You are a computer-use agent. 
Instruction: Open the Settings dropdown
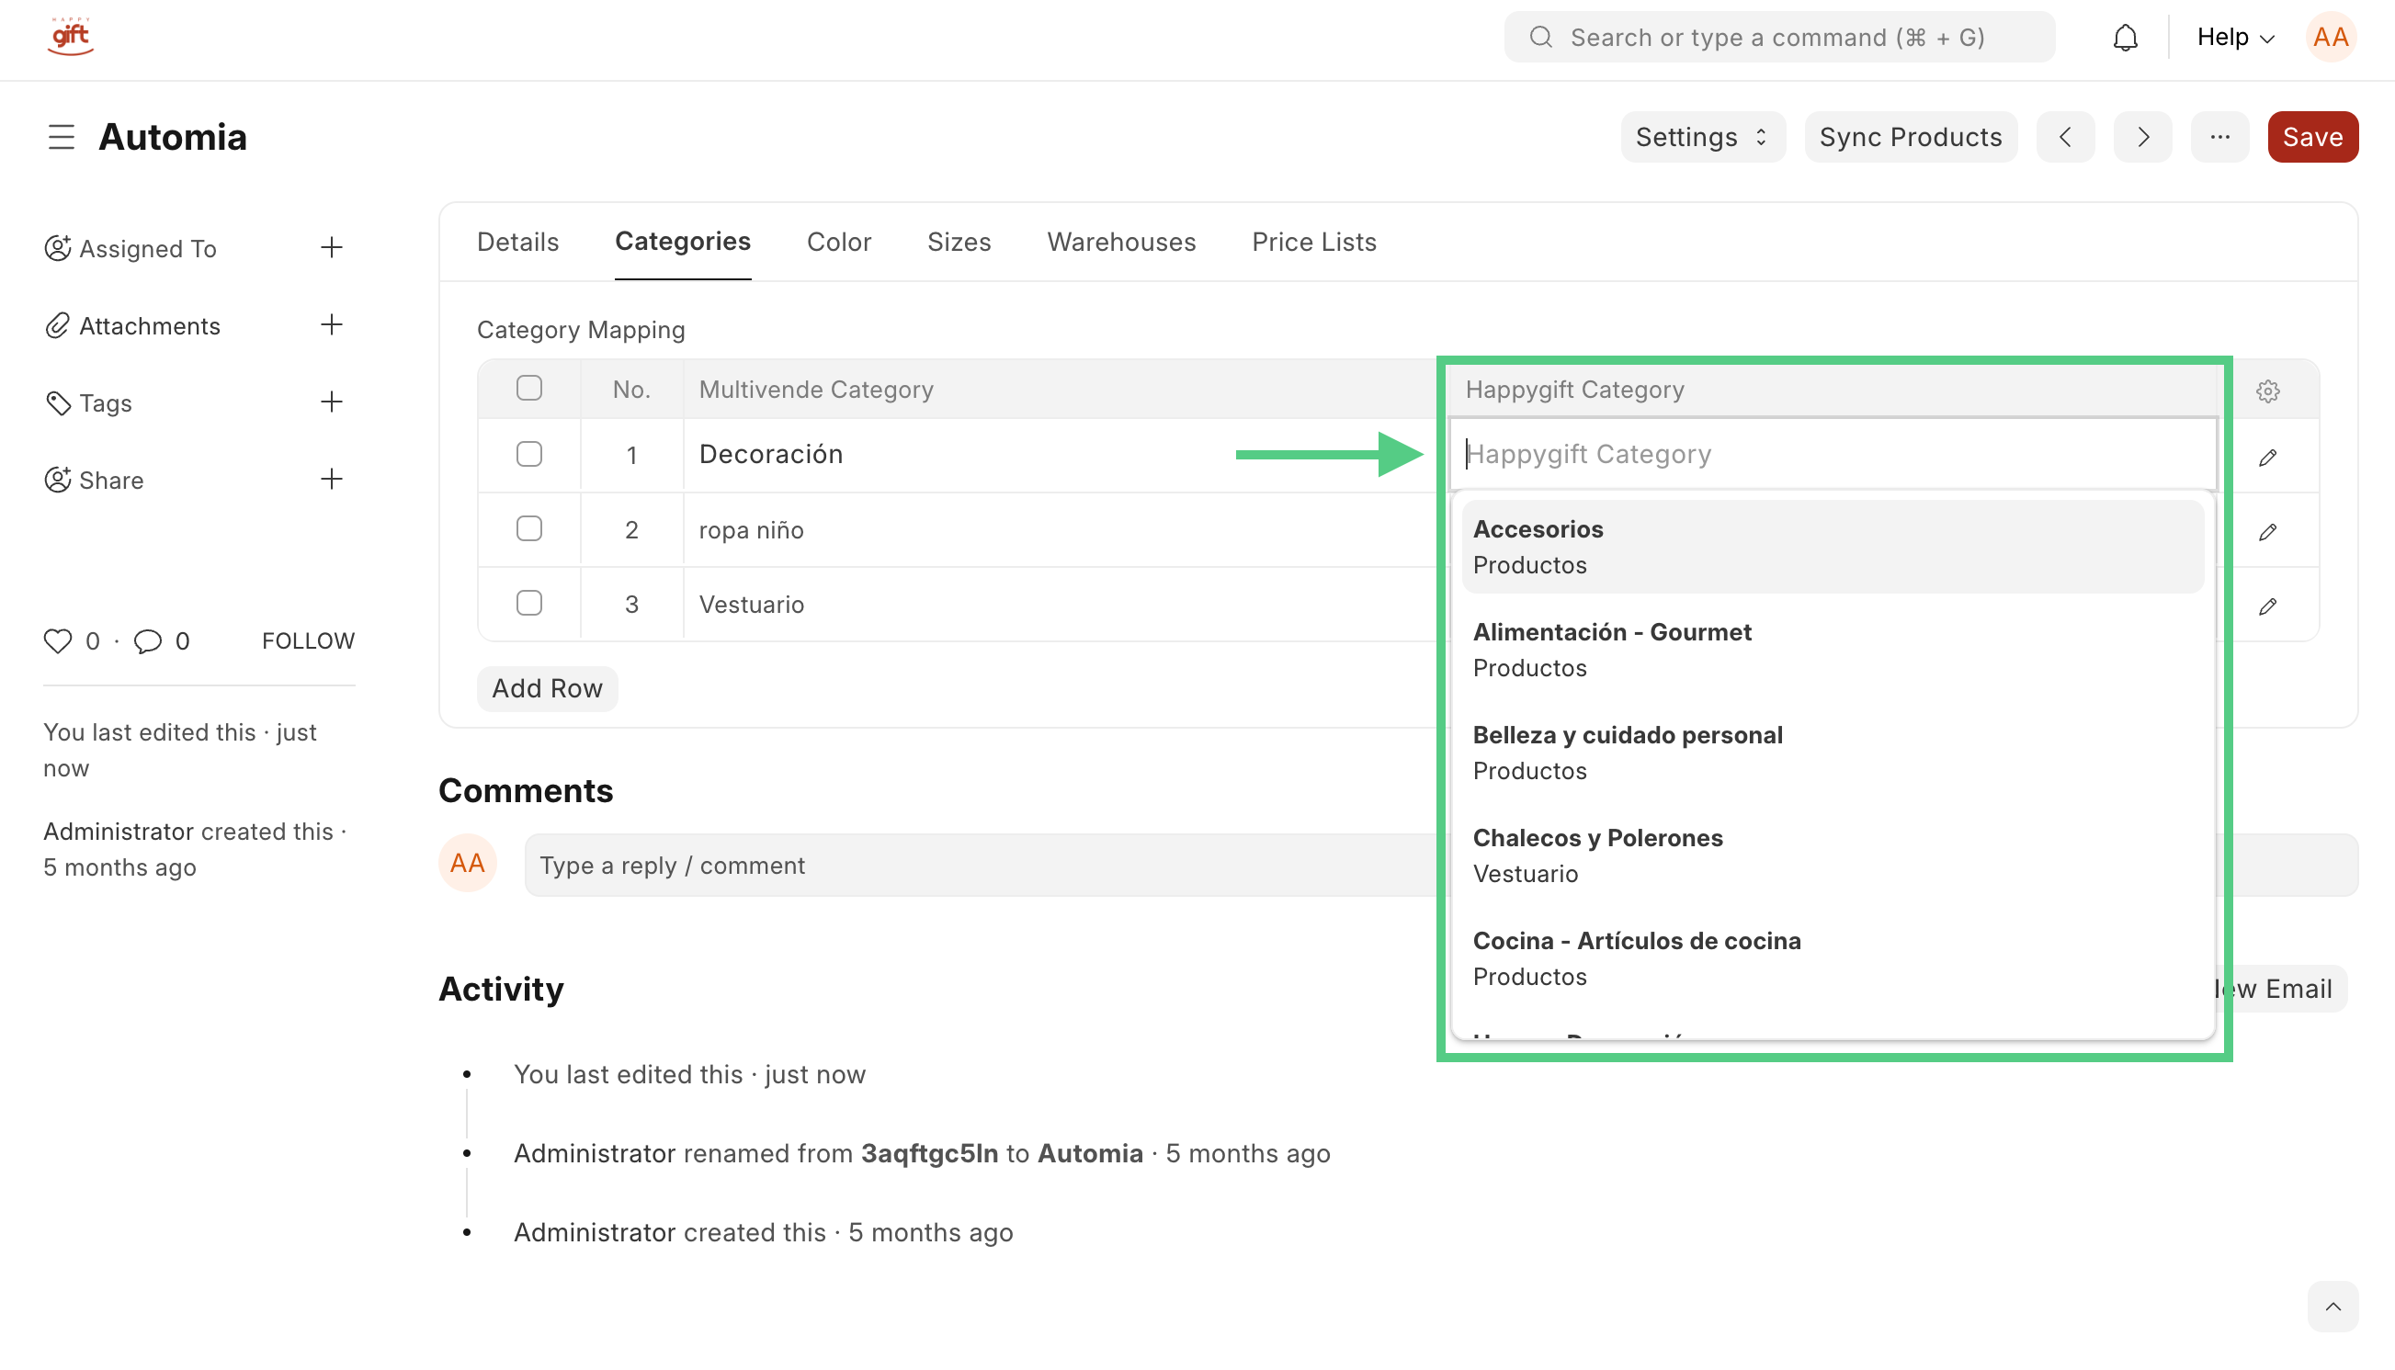coord(1702,138)
